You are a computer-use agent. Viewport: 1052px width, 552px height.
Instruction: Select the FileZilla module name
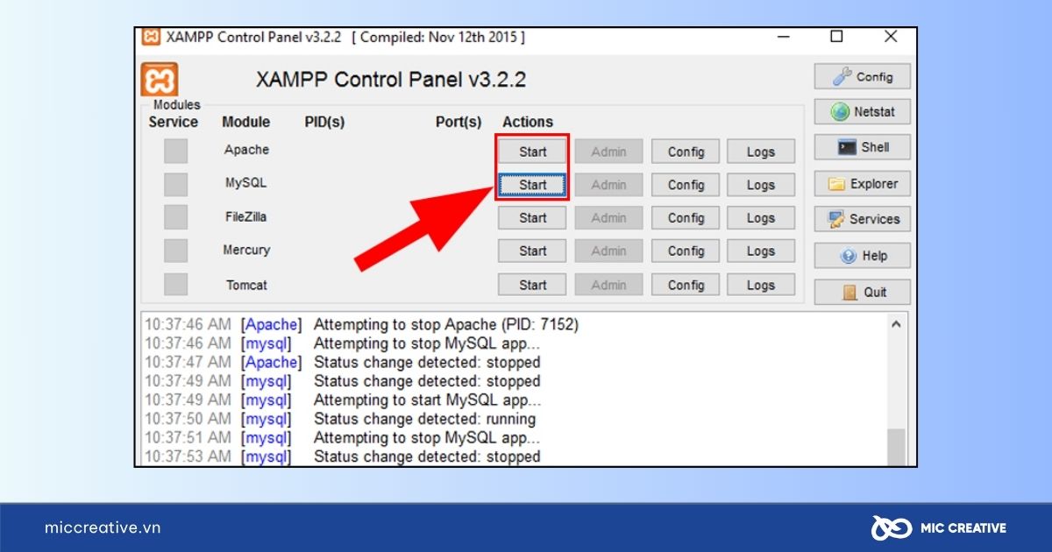click(x=246, y=216)
